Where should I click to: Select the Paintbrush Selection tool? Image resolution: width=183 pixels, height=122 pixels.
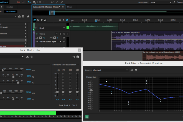57,2
